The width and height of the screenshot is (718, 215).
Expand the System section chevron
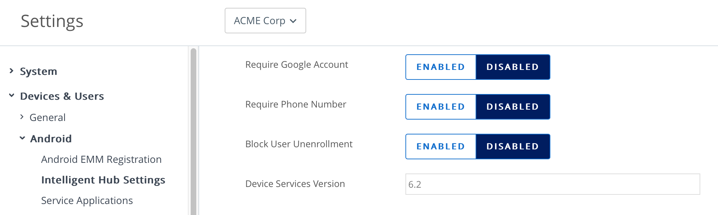pos(12,71)
